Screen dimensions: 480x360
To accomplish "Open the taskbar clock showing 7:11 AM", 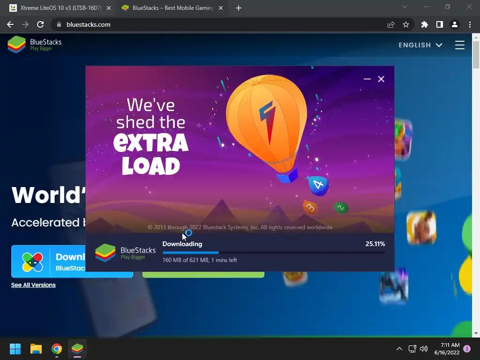I will point(447,349).
